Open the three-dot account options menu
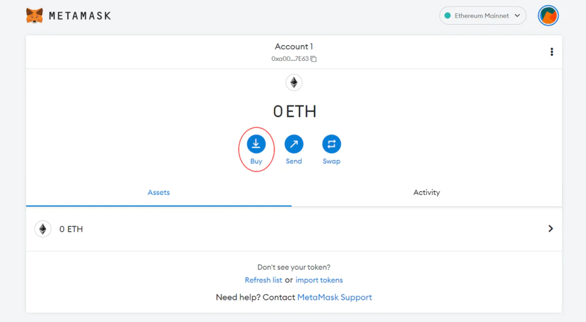 [551, 52]
